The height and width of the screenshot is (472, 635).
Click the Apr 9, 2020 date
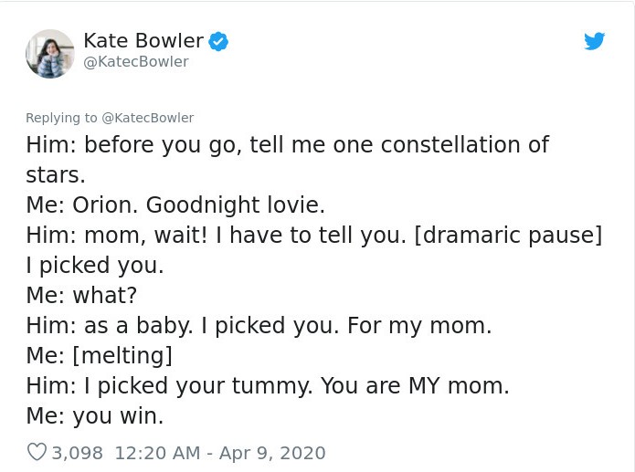tap(273, 452)
